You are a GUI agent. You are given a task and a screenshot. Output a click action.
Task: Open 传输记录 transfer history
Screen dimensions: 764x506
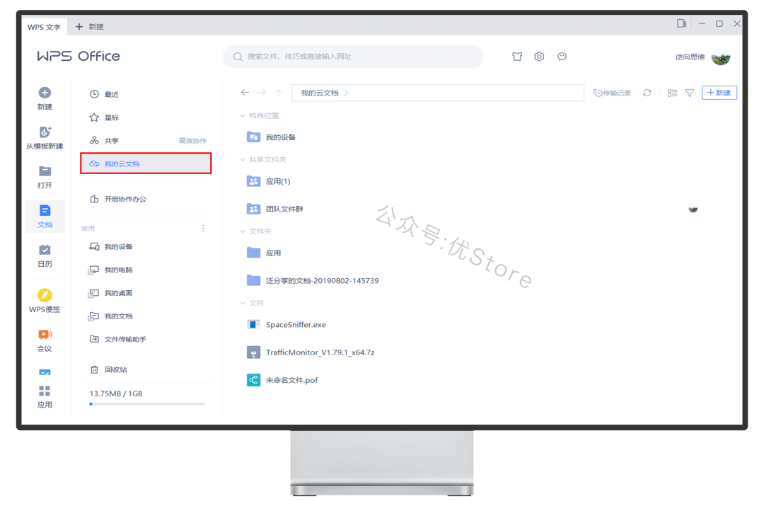point(612,93)
